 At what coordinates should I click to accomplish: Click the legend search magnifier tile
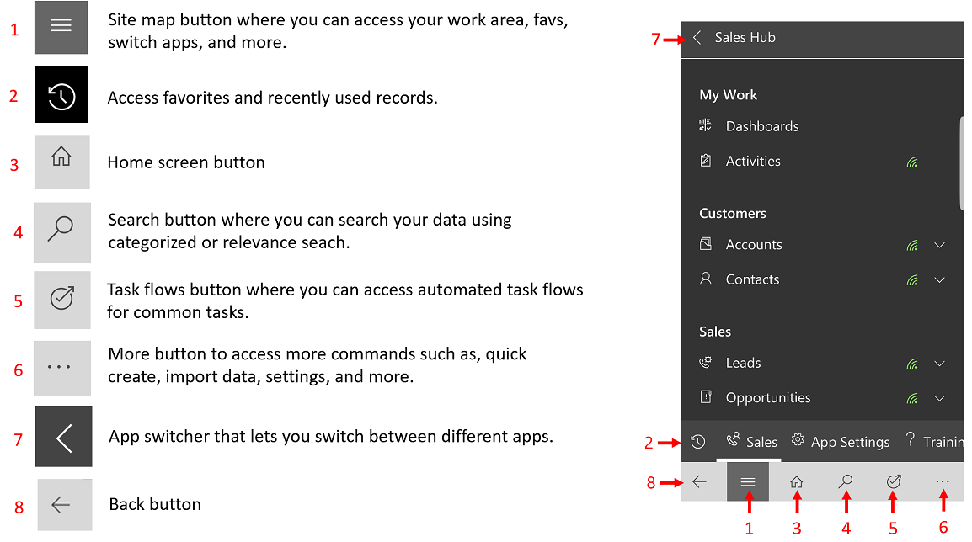click(62, 232)
